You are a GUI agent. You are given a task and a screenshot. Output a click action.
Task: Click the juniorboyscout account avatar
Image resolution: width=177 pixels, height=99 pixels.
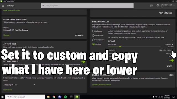pyautogui.click(x=158, y=5)
